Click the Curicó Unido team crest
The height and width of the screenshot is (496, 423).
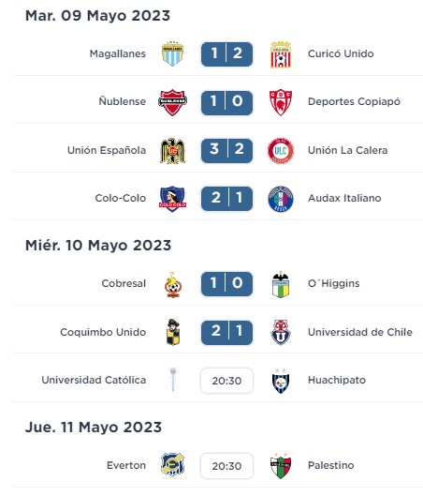click(281, 54)
